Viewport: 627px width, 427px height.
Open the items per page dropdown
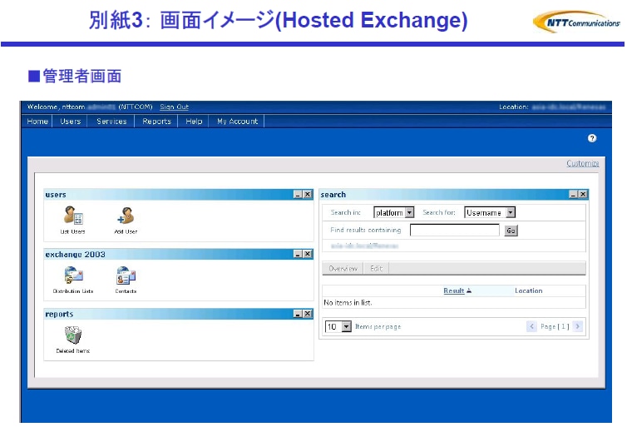[338, 326]
